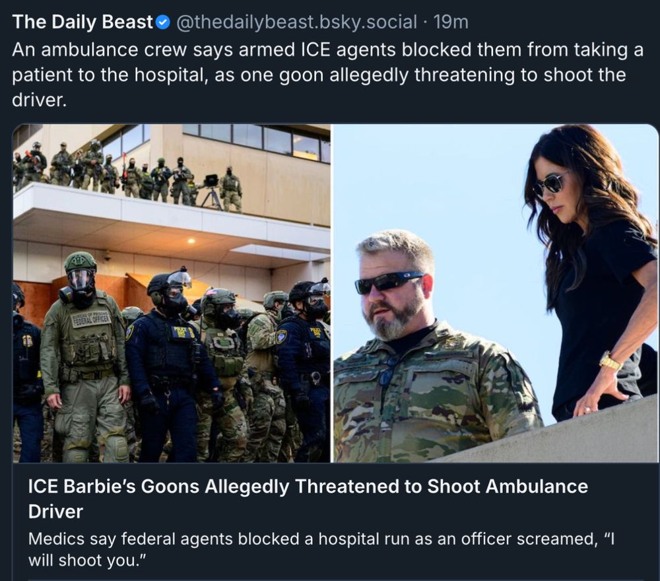The height and width of the screenshot is (581, 660).
Task: Open the 19m post timestamp
Action: pyautogui.click(x=451, y=22)
